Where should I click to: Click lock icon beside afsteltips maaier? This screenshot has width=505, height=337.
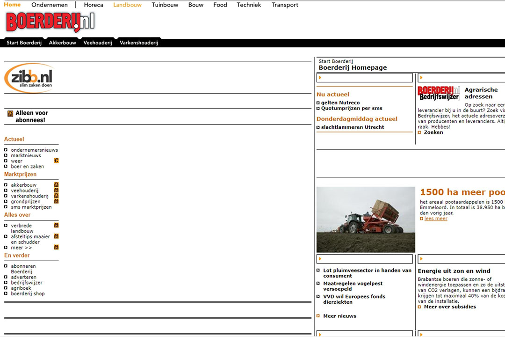click(57, 236)
